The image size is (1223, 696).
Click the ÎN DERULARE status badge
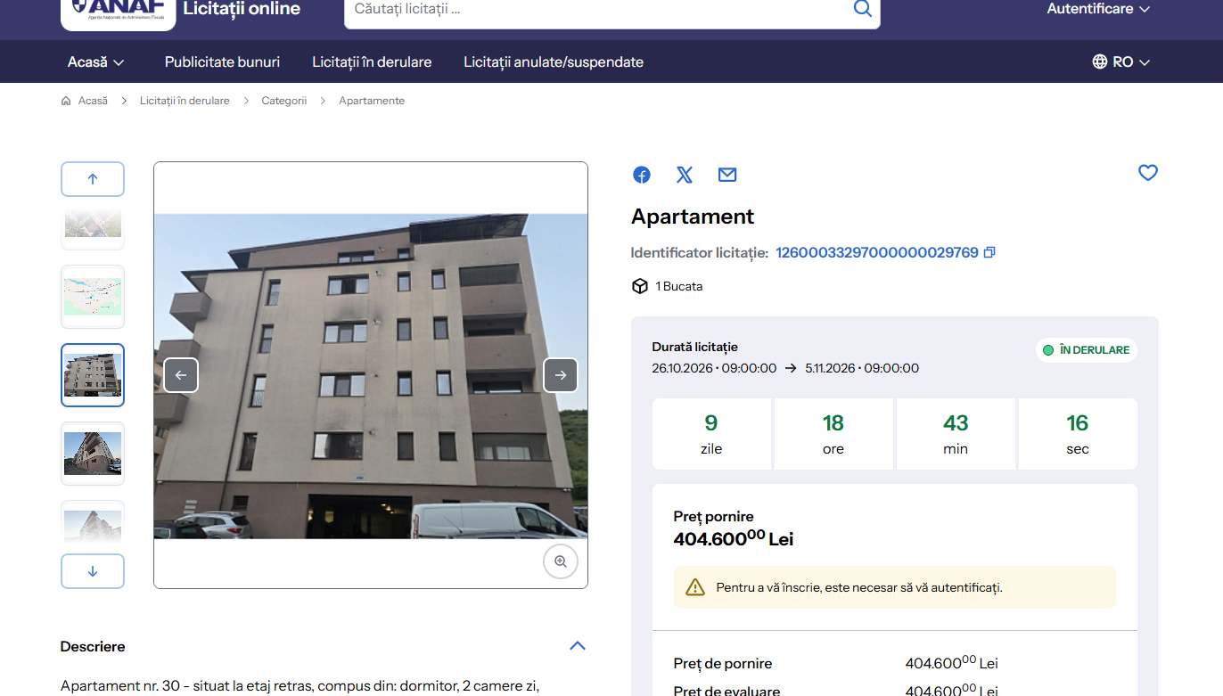(x=1087, y=350)
